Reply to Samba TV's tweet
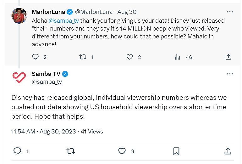 point(18,151)
